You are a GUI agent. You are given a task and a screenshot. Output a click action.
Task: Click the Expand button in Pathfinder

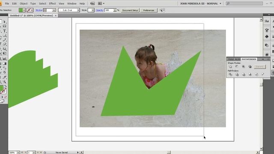click(x=260, y=67)
